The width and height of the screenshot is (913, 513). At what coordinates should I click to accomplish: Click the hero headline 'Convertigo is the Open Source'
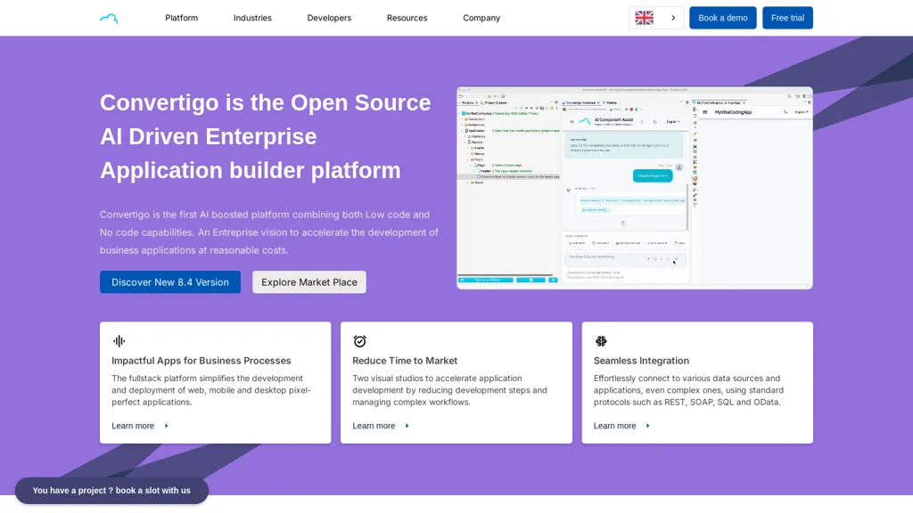click(x=266, y=102)
